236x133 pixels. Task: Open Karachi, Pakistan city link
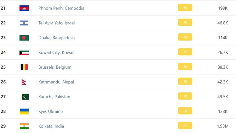tap(54, 97)
